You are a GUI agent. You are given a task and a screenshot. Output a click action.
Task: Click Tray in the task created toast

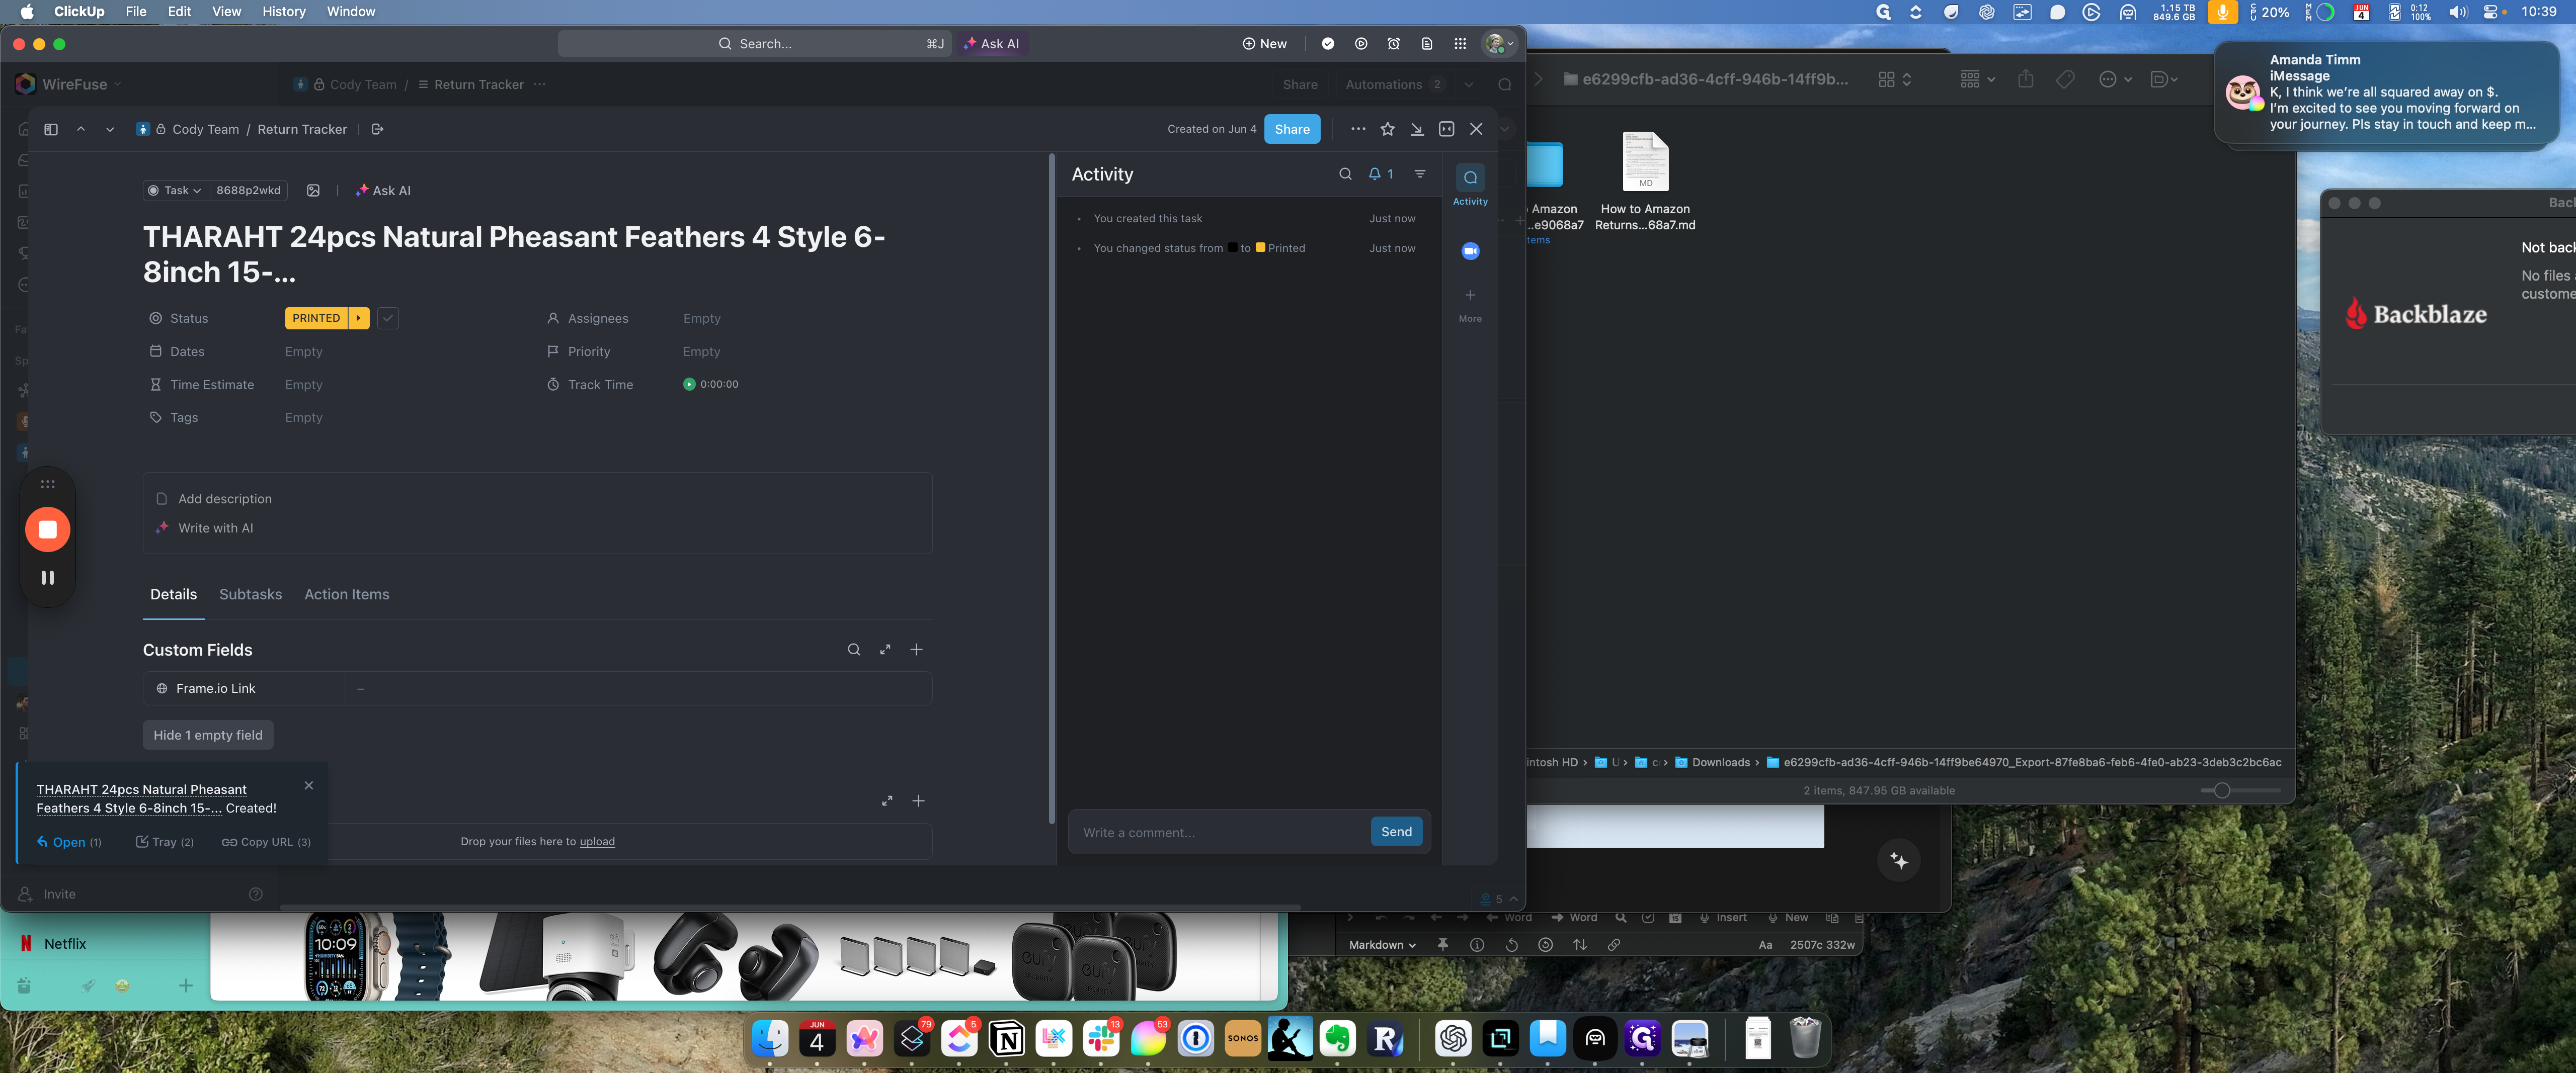point(165,842)
